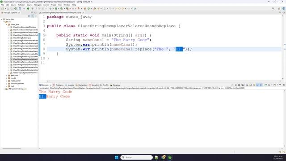Expand the reglas_sonar package

[7, 81]
